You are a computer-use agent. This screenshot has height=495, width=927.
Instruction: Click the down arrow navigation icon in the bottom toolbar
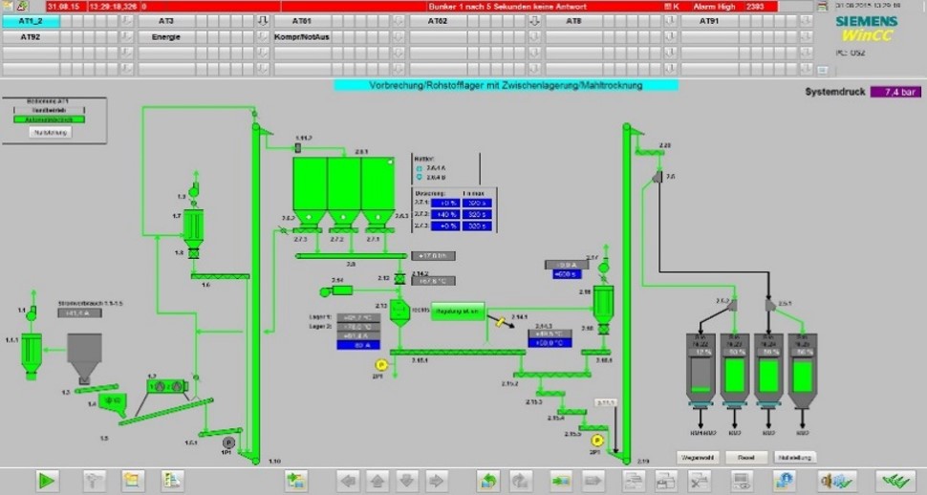tap(407, 481)
